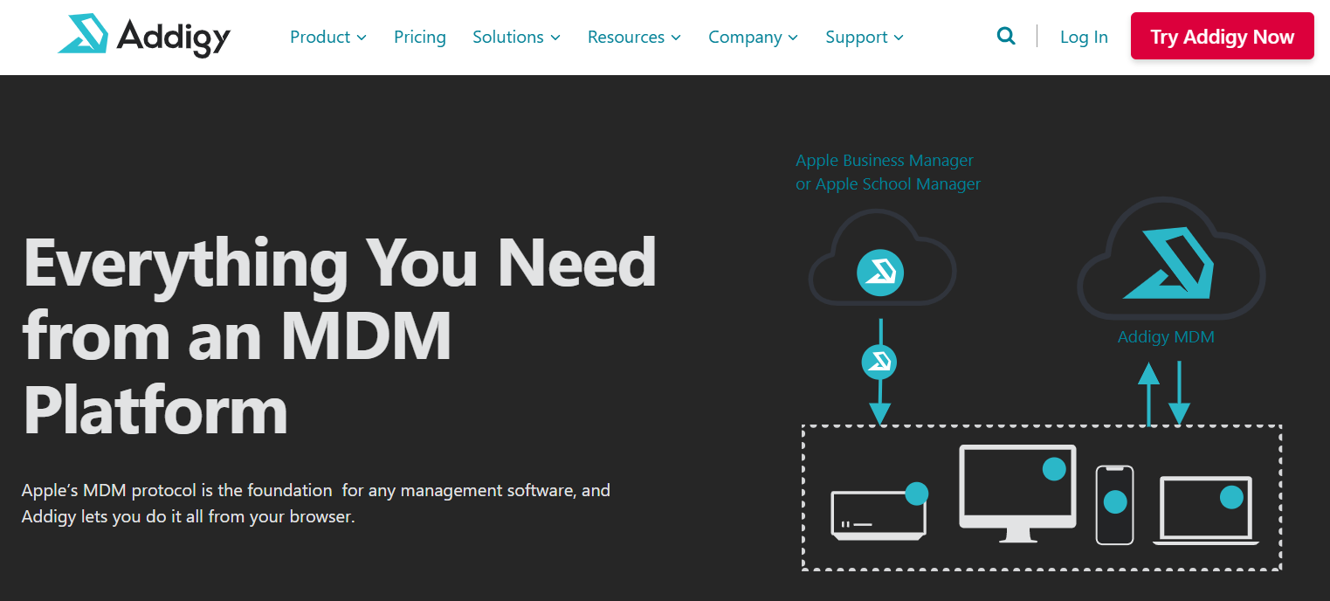Click the upward arrow below Addigy MDM

click(1148, 394)
